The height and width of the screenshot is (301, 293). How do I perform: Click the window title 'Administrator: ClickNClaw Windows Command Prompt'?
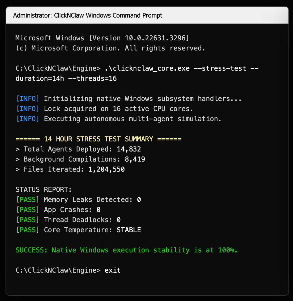click(x=88, y=15)
